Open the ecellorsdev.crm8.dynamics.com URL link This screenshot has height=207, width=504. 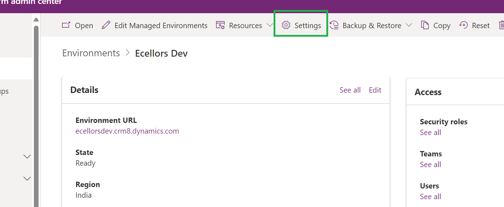[x=127, y=131]
